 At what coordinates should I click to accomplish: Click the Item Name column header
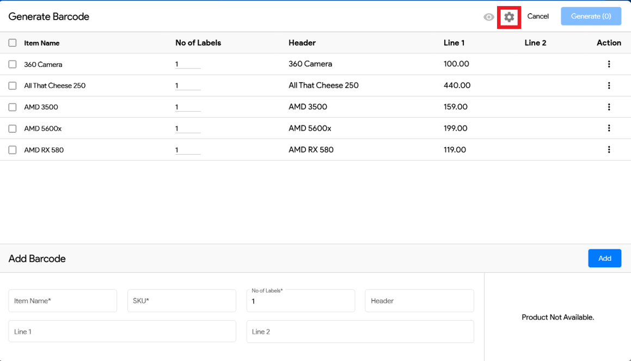tap(42, 43)
